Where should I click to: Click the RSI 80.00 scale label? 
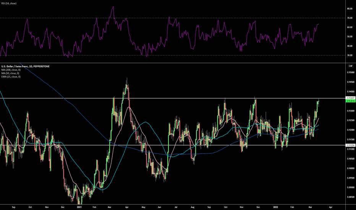pos(350,9)
